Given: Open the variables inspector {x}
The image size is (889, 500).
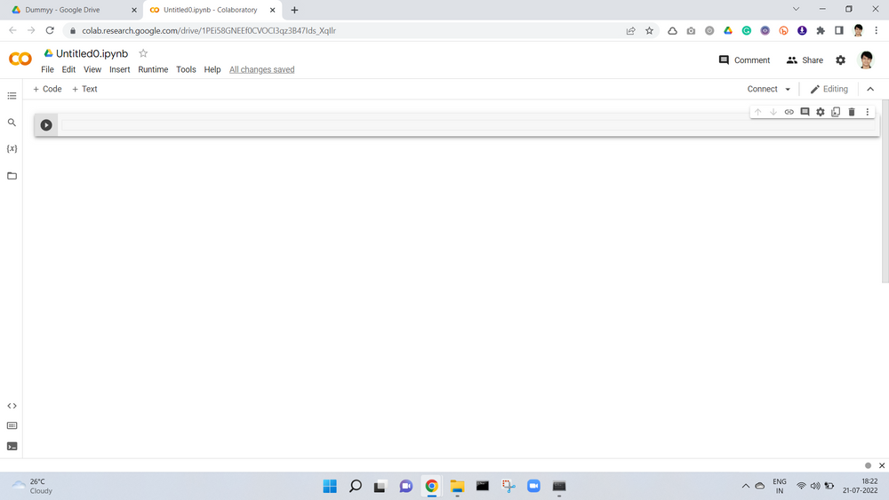Looking at the screenshot, I should pyautogui.click(x=12, y=149).
